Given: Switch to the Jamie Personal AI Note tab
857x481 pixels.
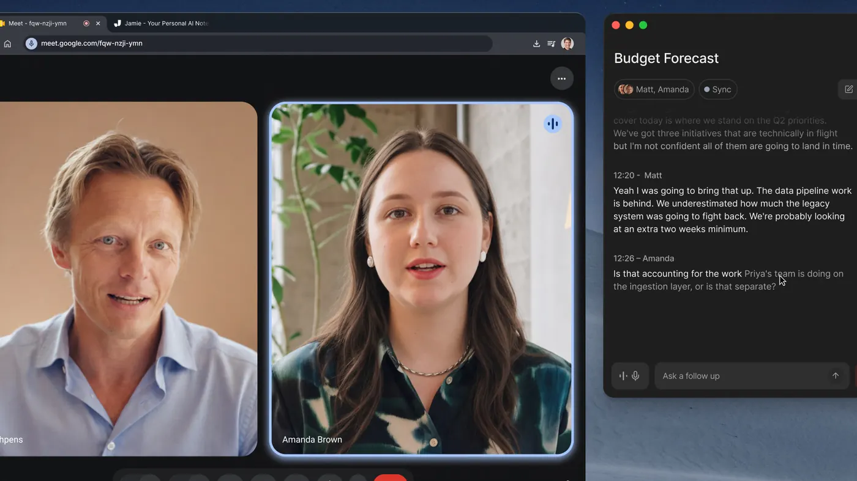Looking at the screenshot, I should click(160, 23).
